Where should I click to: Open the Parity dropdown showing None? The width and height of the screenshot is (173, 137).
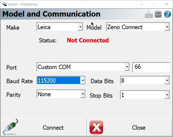(x=82, y=94)
